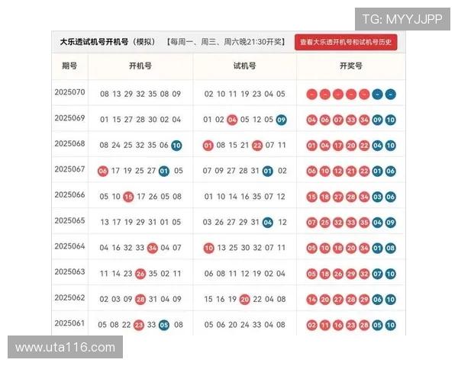
Task: Click blue ball 10 in 2025068 开机号
Action: click(x=176, y=146)
